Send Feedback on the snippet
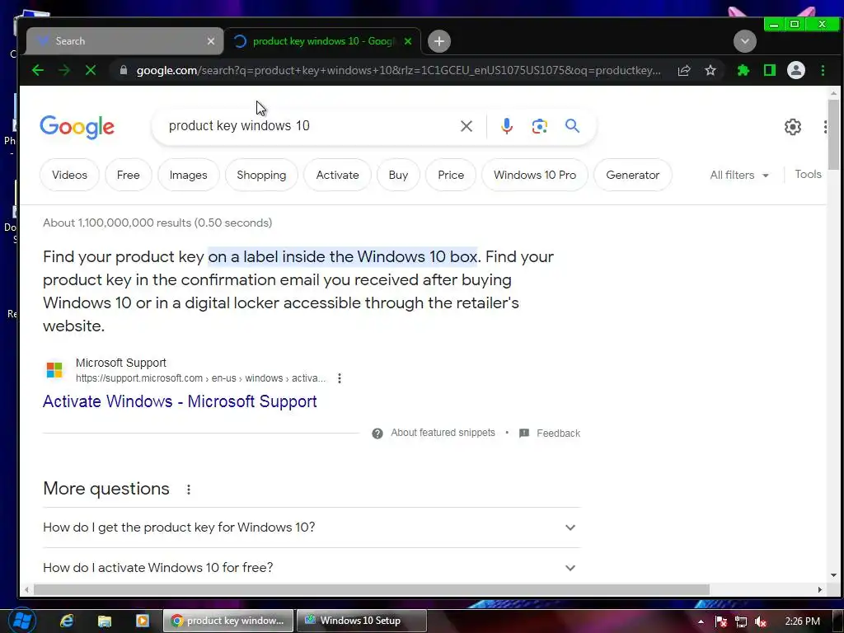This screenshot has width=844, height=633. click(558, 434)
